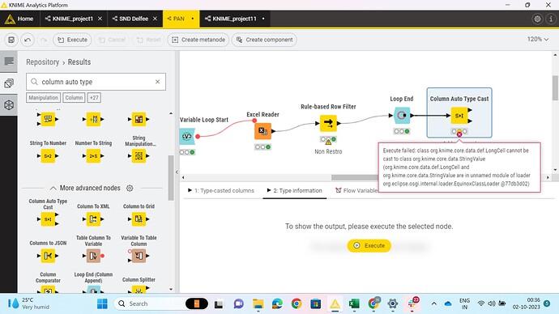Click the Loop End node on canvas
This screenshot has height=314, width=559.
click(x=402, y=116)
